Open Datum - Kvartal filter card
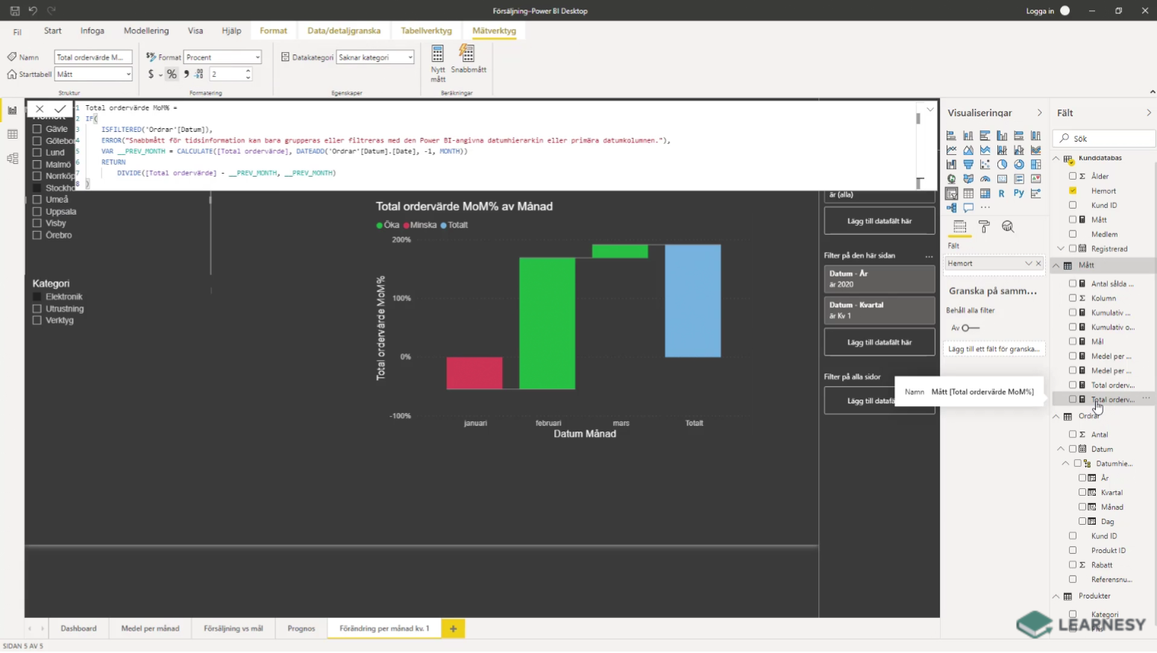 [x=879, y=310]
